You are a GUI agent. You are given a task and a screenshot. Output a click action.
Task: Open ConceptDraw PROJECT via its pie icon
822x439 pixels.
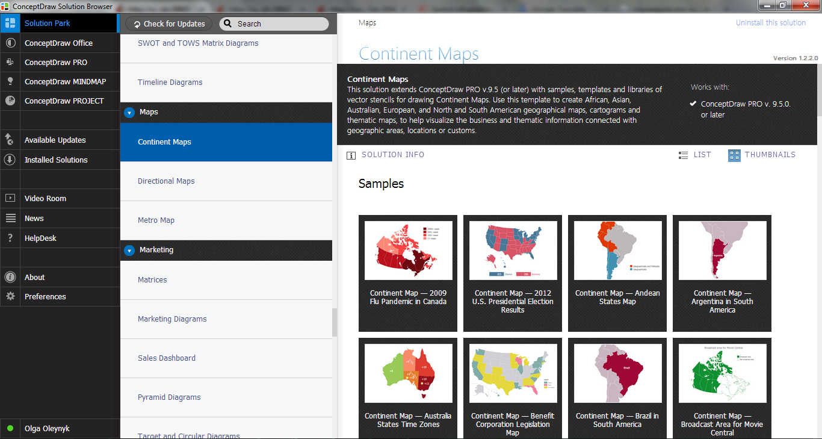tap(10, 101)
